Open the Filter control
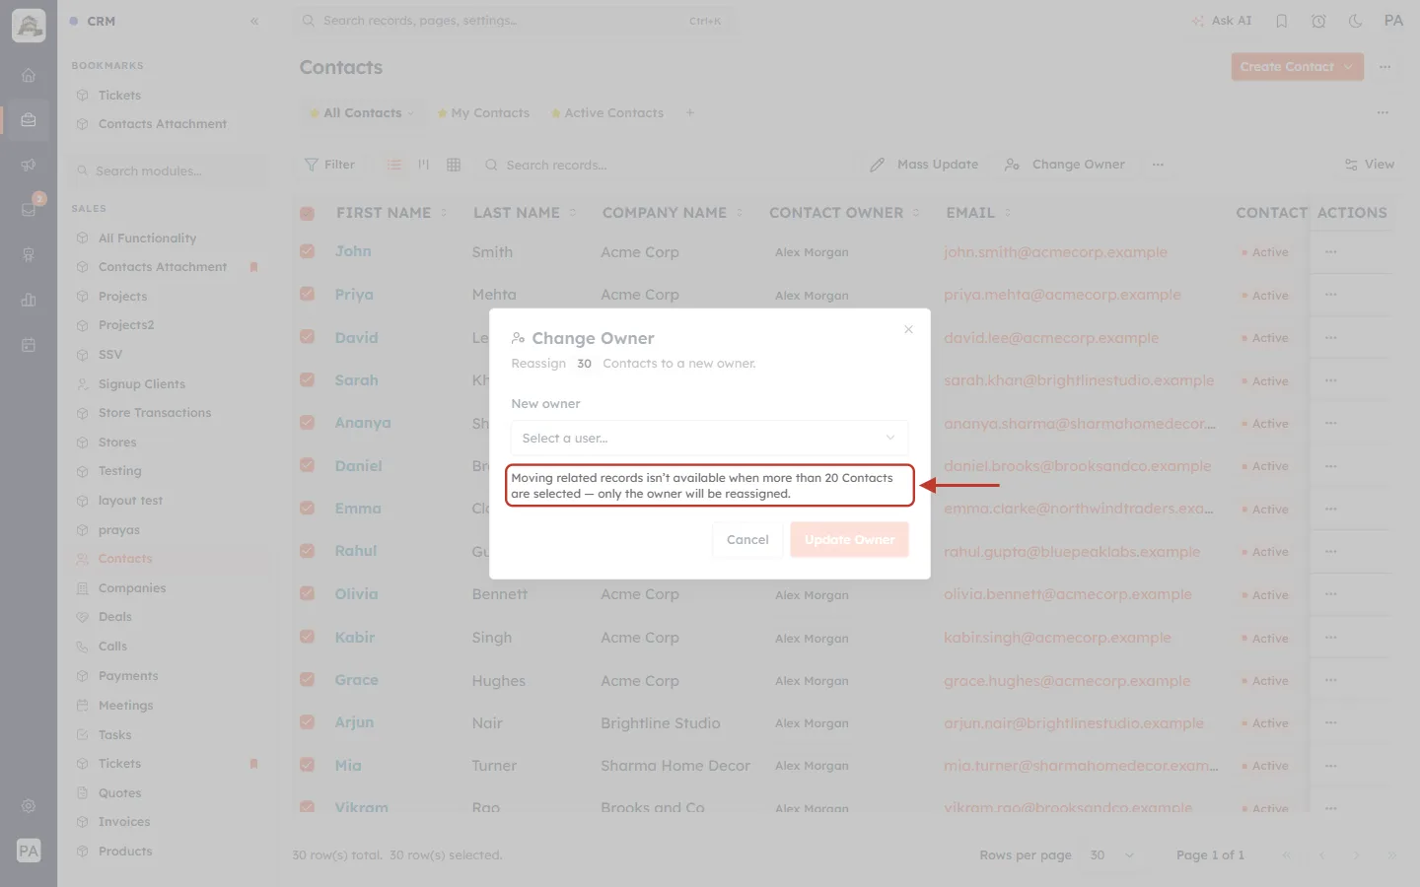 329,165
